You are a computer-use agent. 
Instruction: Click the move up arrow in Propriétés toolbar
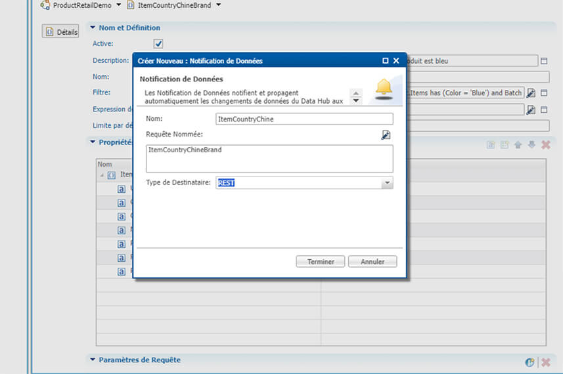pyautogui.click(x=518, y=144)
